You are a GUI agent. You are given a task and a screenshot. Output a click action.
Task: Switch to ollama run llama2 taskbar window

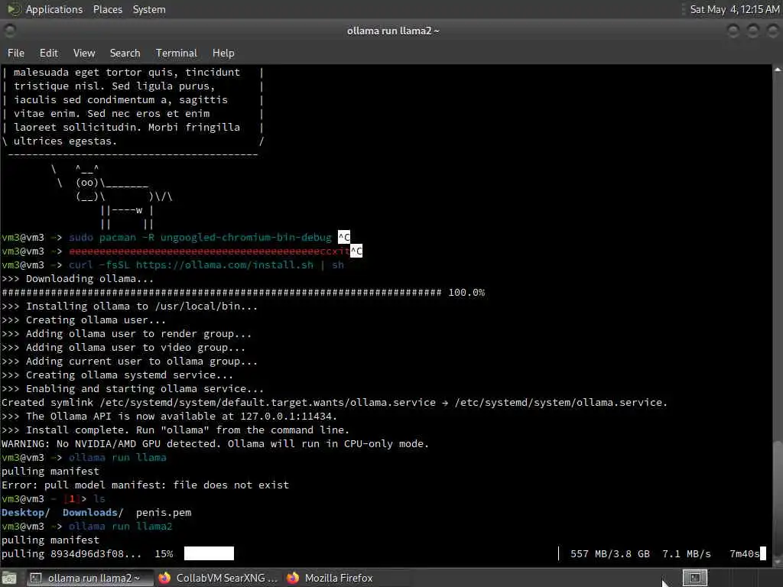coord(89,578)
